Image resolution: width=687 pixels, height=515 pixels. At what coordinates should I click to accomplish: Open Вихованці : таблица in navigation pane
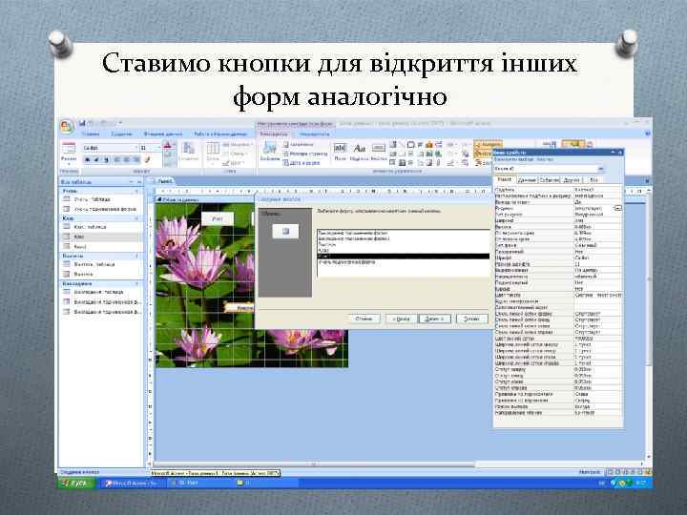98,292
